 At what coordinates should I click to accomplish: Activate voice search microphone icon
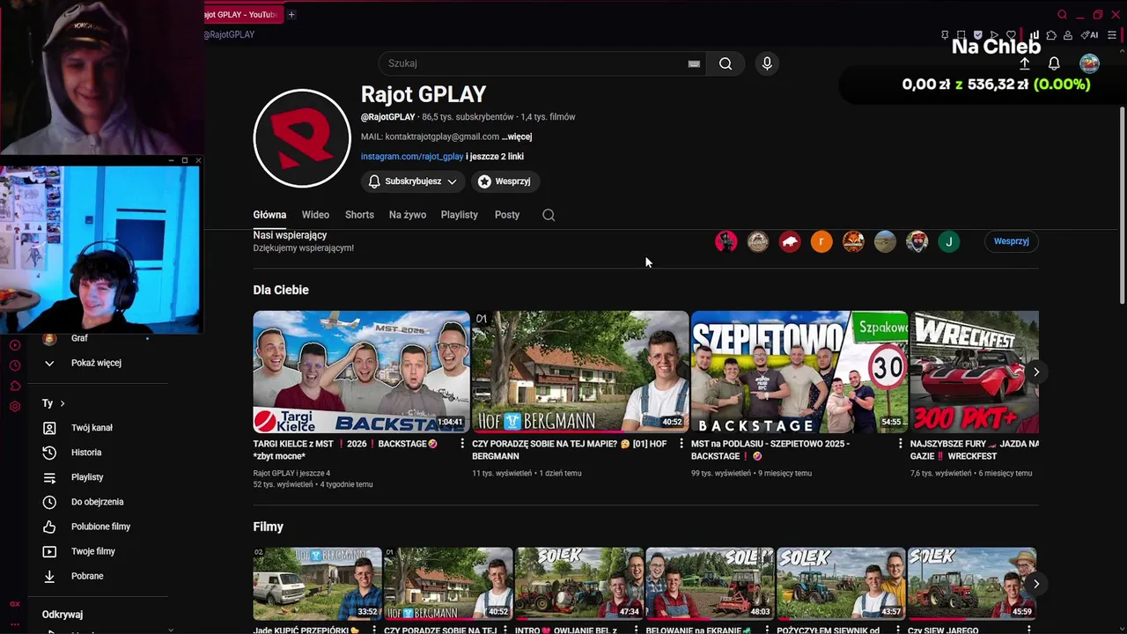(767, 63)
